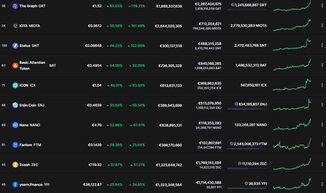Screen dimensions: 326x193
Task: Open more options menu for ICON row
Action: click(x=322, y=85)
